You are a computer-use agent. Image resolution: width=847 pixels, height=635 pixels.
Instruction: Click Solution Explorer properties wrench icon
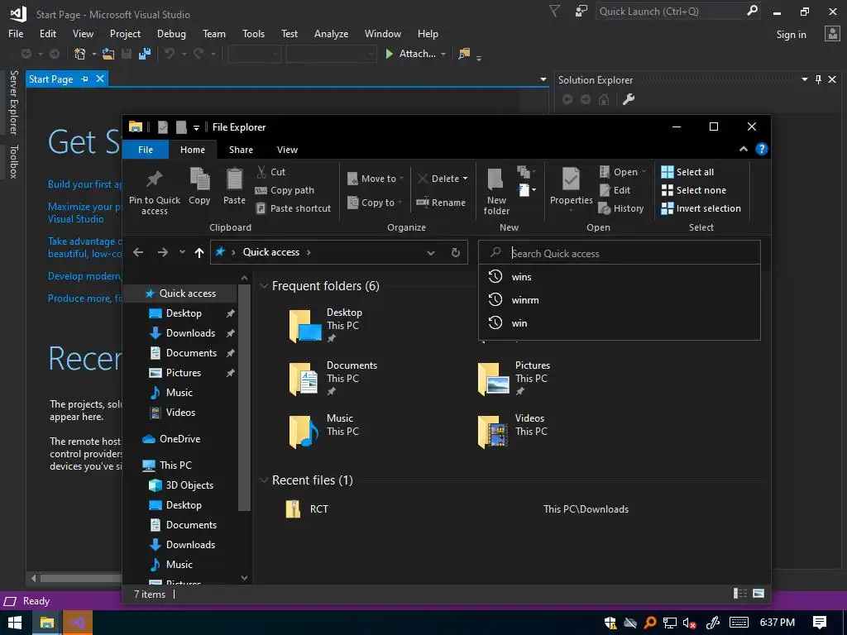629,99
